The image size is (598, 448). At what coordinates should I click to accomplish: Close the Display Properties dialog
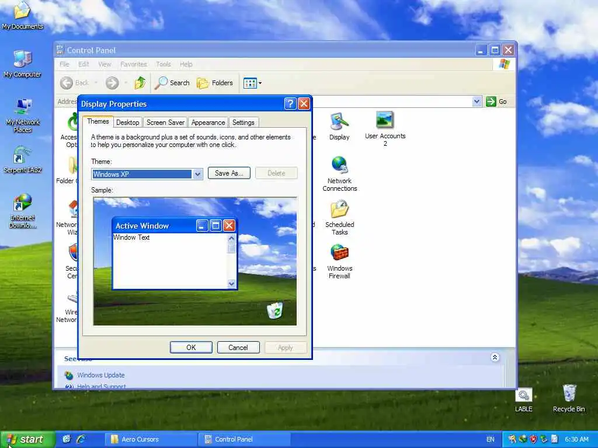point(304,104)
